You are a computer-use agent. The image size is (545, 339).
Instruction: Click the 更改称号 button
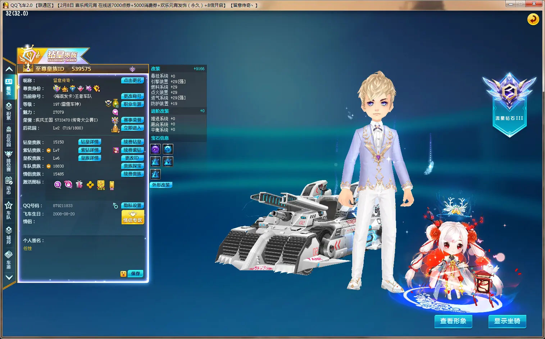tap(132, 96)
